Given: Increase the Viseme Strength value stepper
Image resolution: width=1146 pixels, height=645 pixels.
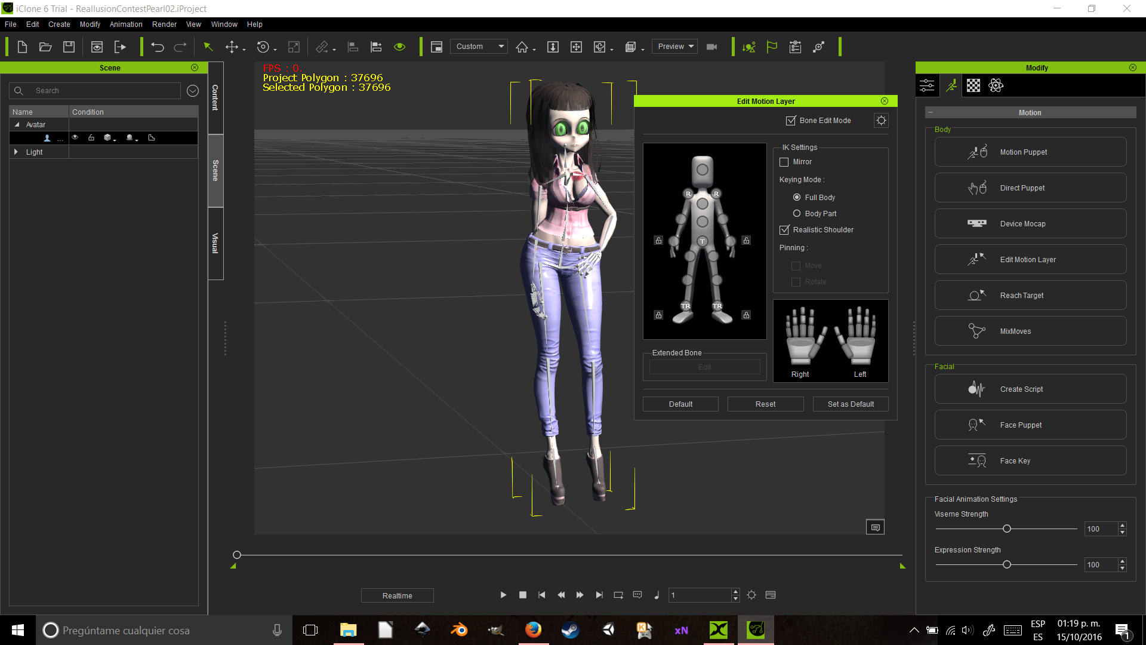Looking at the screenshot, I should (x=1123, y=526).
